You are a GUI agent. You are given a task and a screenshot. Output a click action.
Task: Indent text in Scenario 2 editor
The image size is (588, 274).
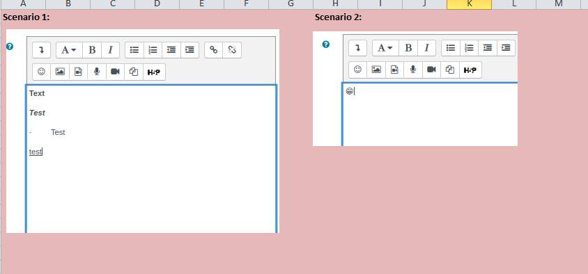pyautogui.click(x=506, y=48)
